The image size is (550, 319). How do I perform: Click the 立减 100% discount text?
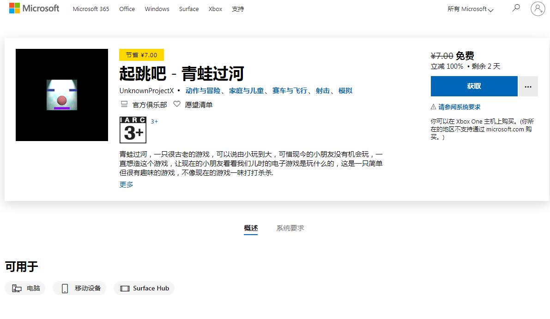click(447, 66)
